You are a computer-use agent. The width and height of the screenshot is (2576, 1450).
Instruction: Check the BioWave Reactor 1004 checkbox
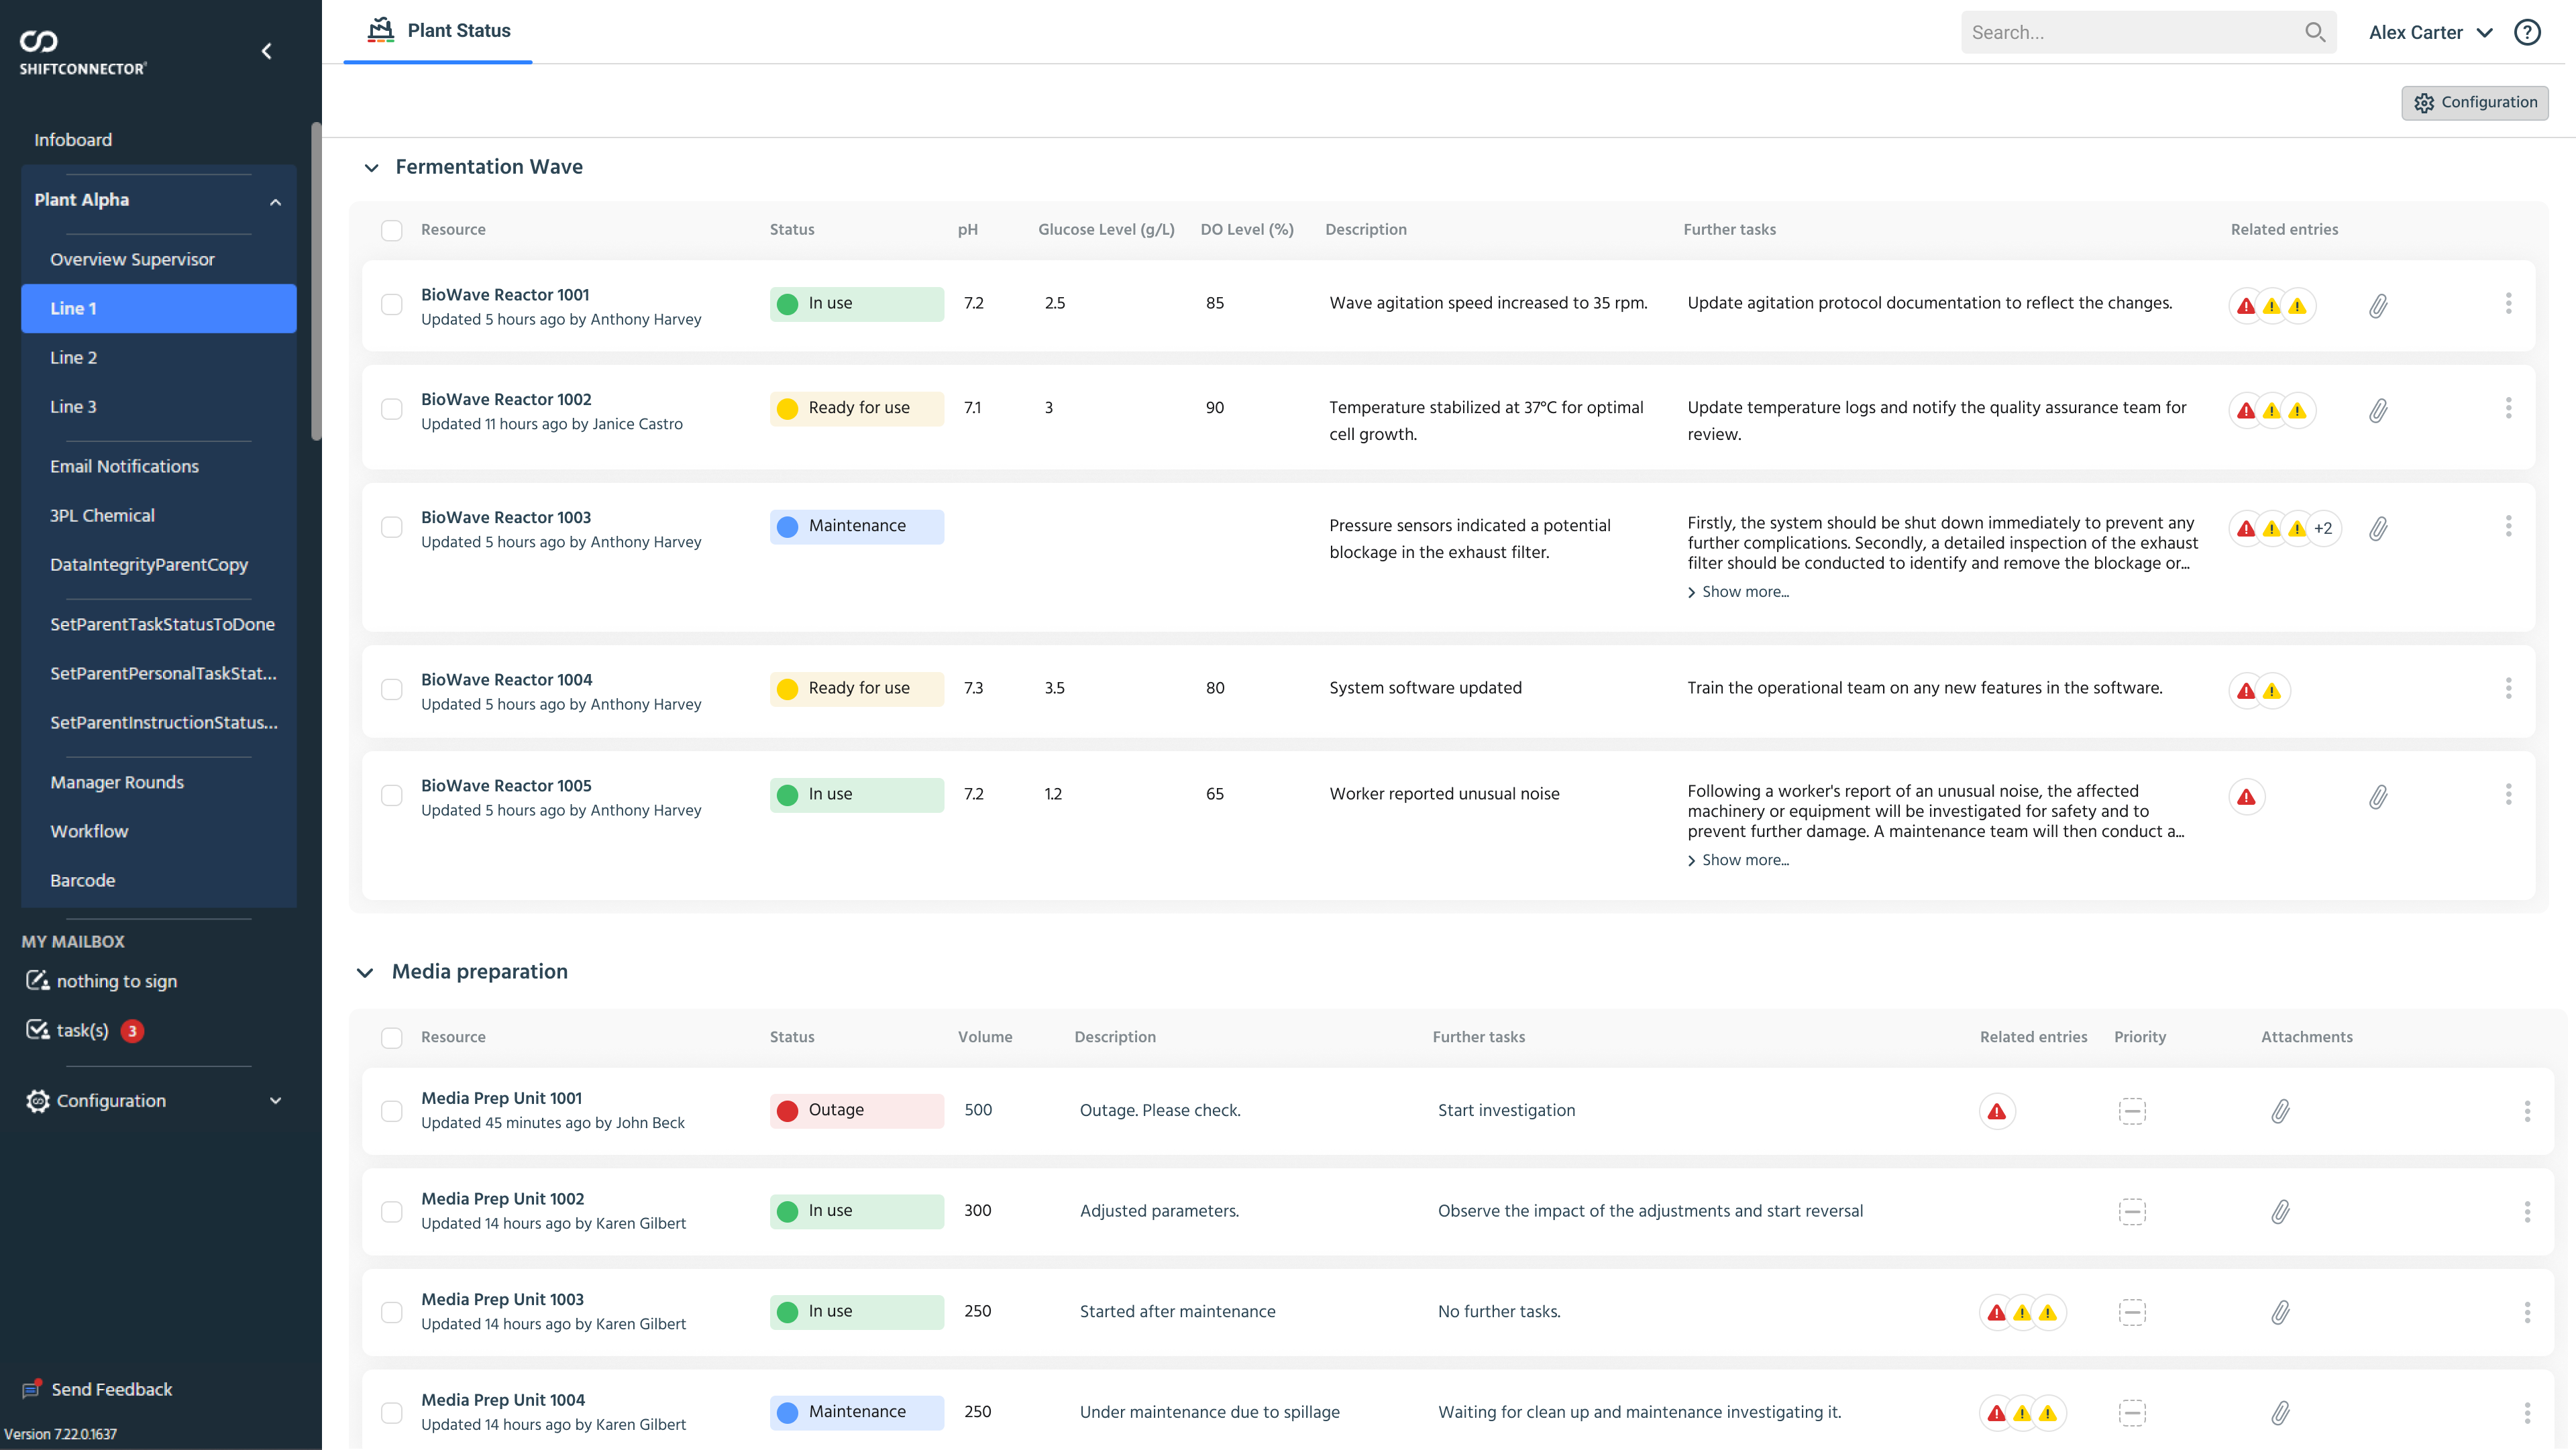tap(392, 689)
